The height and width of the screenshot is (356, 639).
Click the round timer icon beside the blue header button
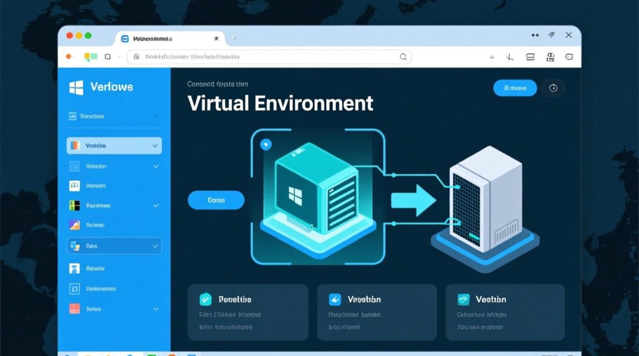pyautogui.click(x=553, y=88)
